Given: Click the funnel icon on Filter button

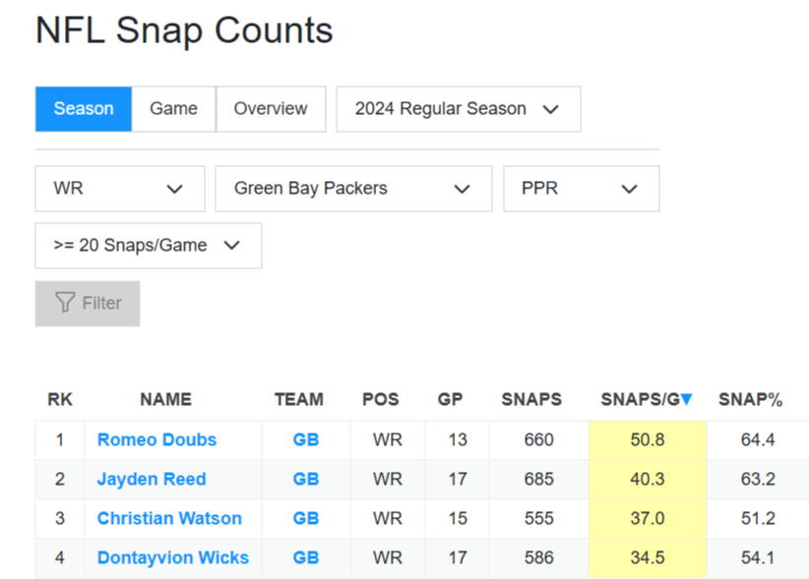Looking at the screenshot, I should coord(65,303).
